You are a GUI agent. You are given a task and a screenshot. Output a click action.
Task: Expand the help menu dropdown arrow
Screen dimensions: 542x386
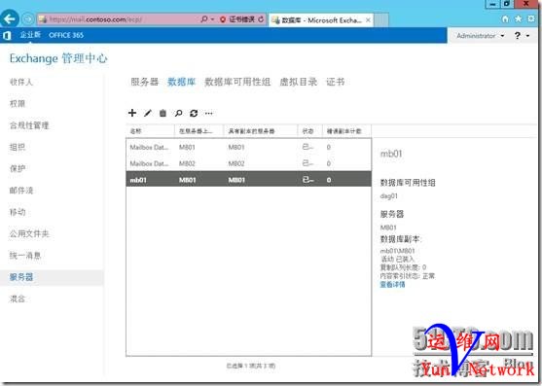click(528, 36)
